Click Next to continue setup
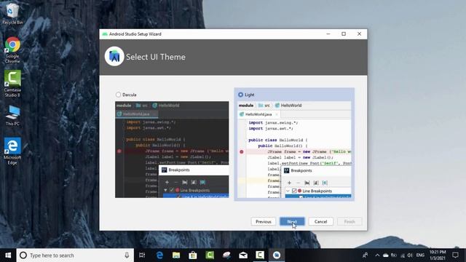 [x=292, y=221]
